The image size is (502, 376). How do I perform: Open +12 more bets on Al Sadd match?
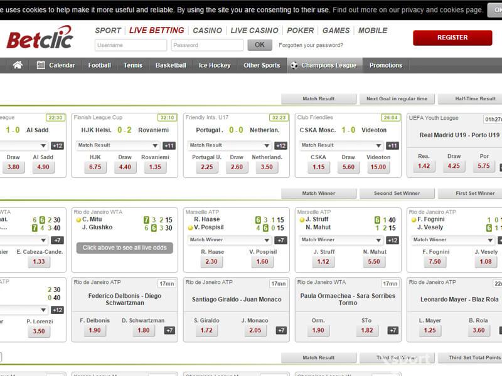coord(58,146)
